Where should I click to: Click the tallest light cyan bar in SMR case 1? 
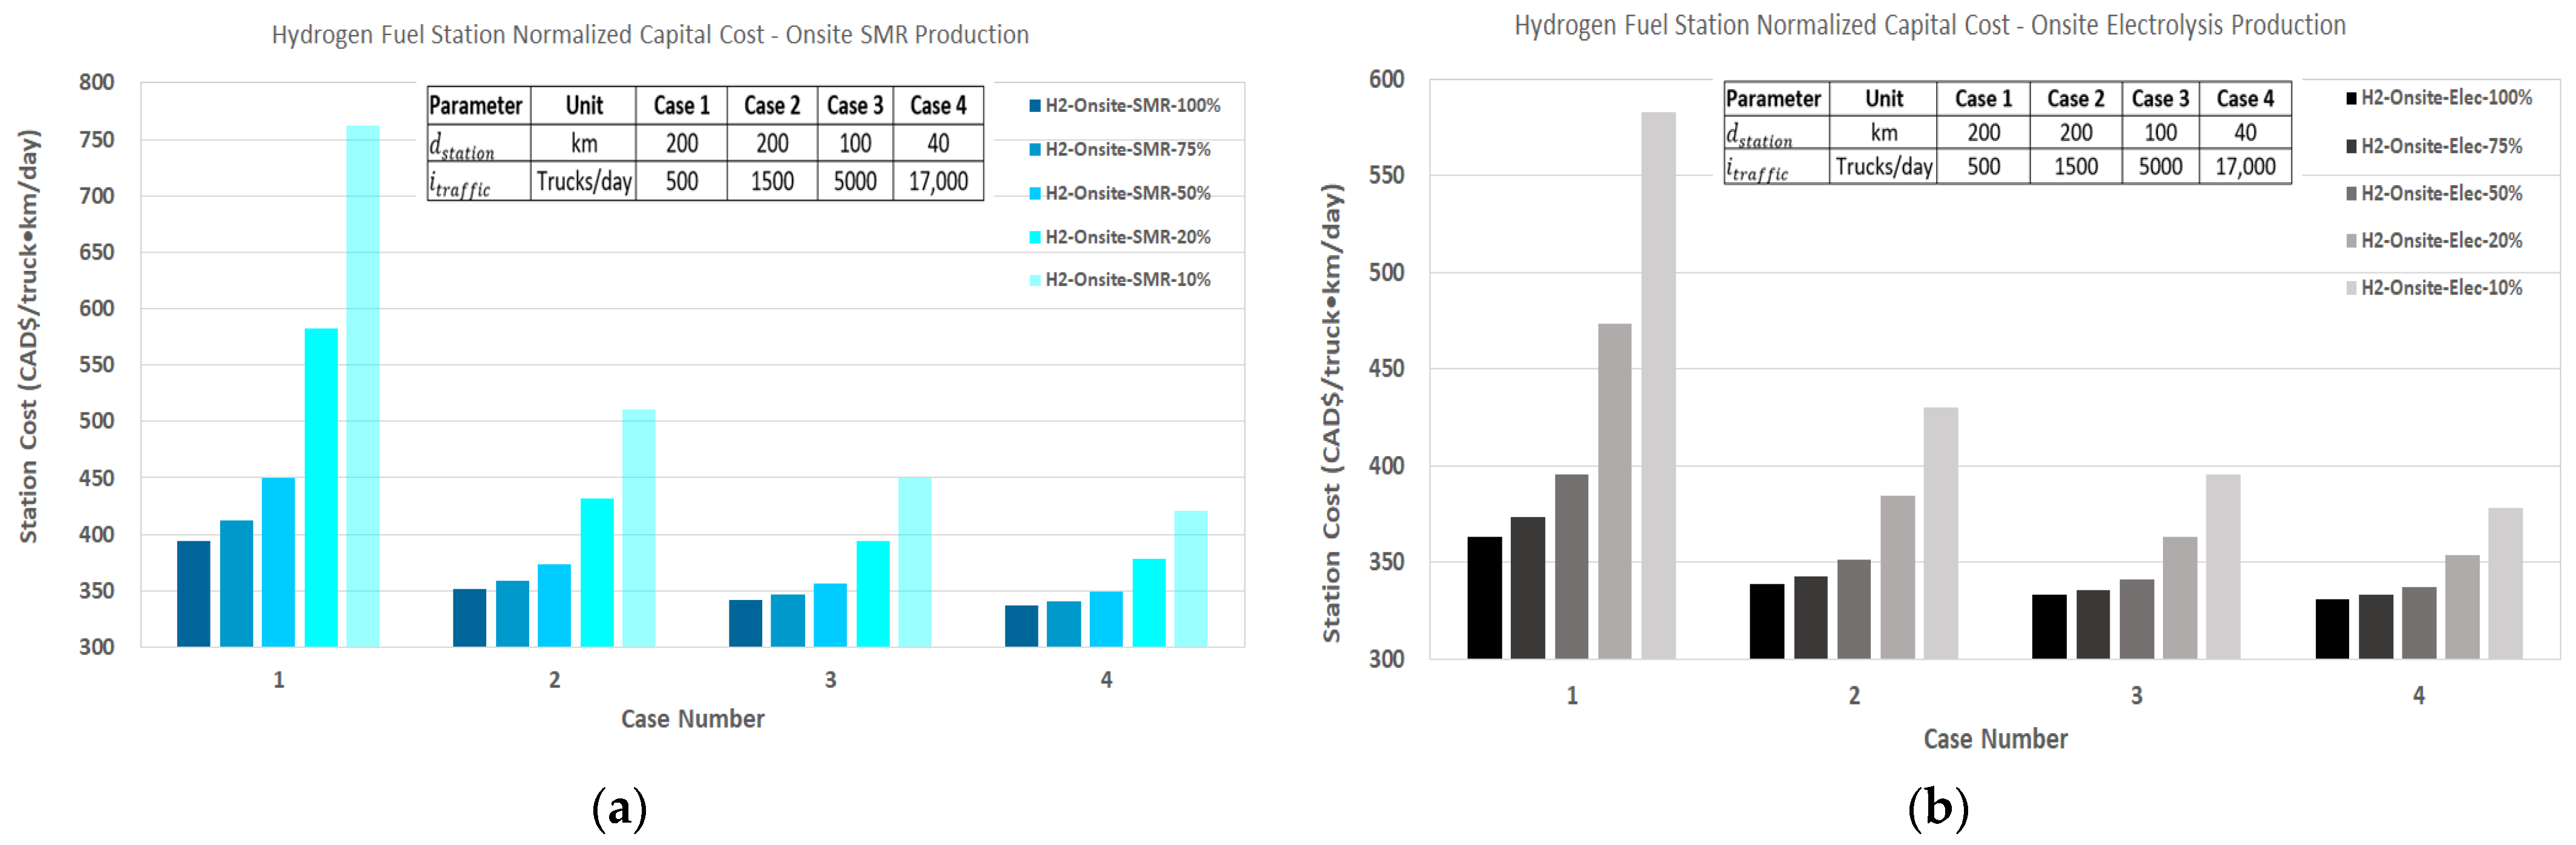(x=363, y=385)
